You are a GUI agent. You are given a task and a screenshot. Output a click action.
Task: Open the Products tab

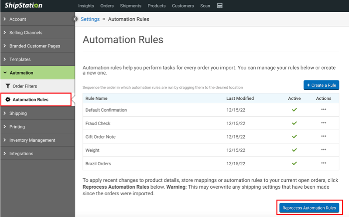click(157, 6)
